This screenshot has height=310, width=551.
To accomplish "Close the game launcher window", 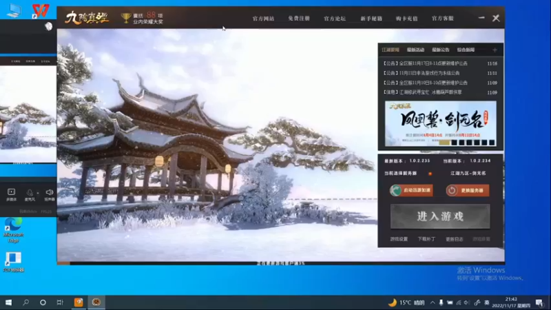I will (496, 18).
